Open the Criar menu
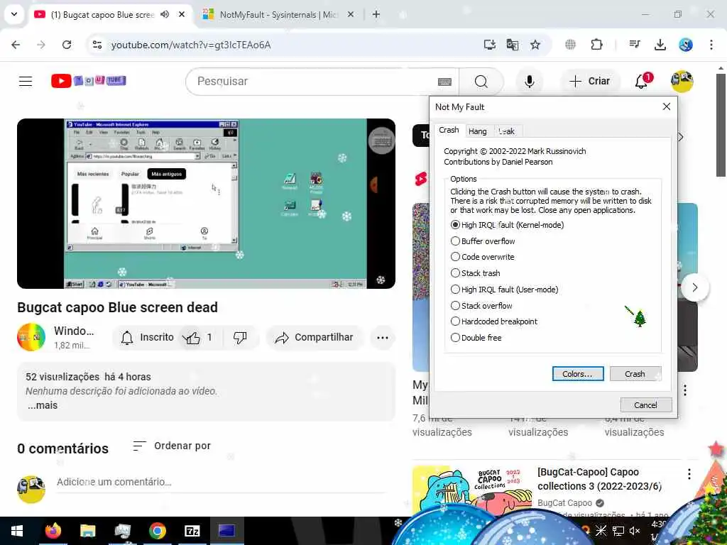Screen dimensions: 727x545 pyautogui.click(x=589, y=81)
